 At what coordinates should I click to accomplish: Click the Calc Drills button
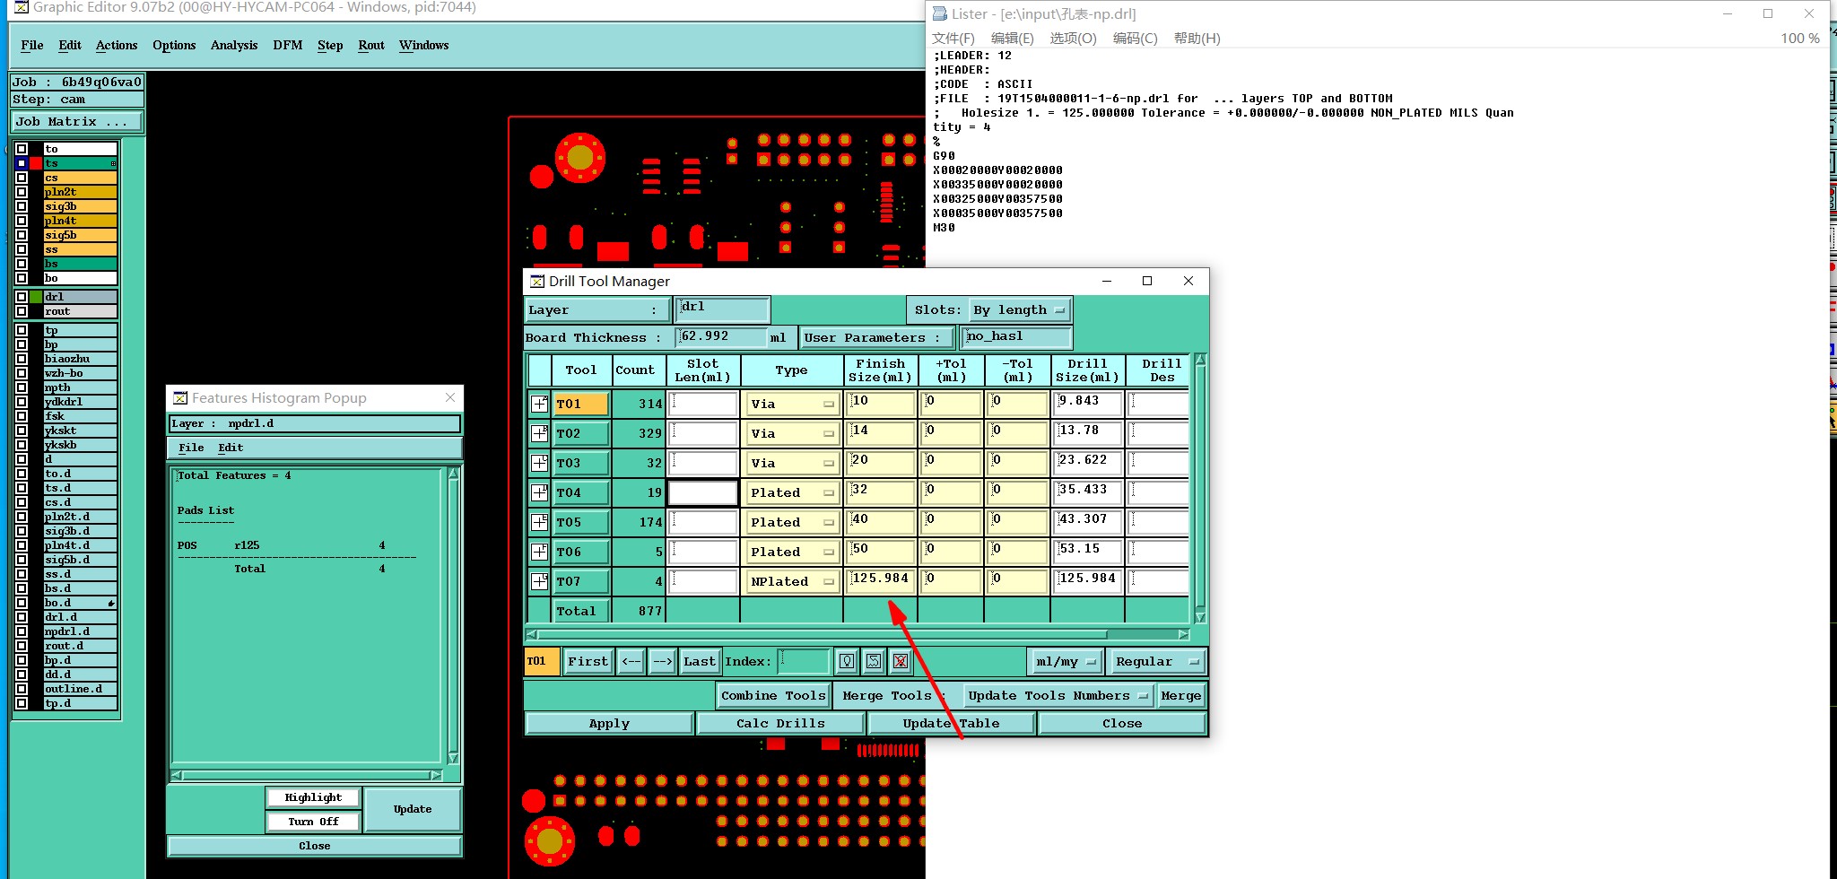point(780,724)
